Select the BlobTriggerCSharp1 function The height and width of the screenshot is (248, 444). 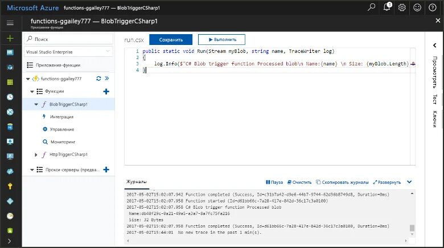pos(68,104)
